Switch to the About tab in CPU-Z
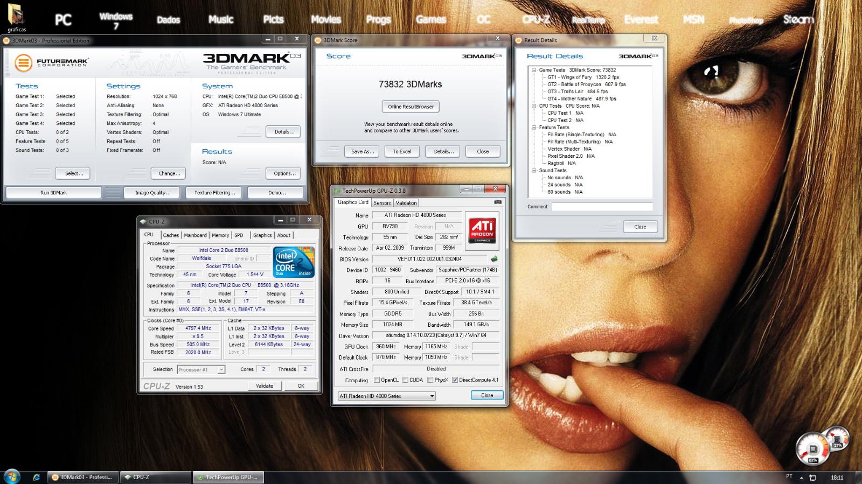This screenshot has width=862, height=484. 283,235
